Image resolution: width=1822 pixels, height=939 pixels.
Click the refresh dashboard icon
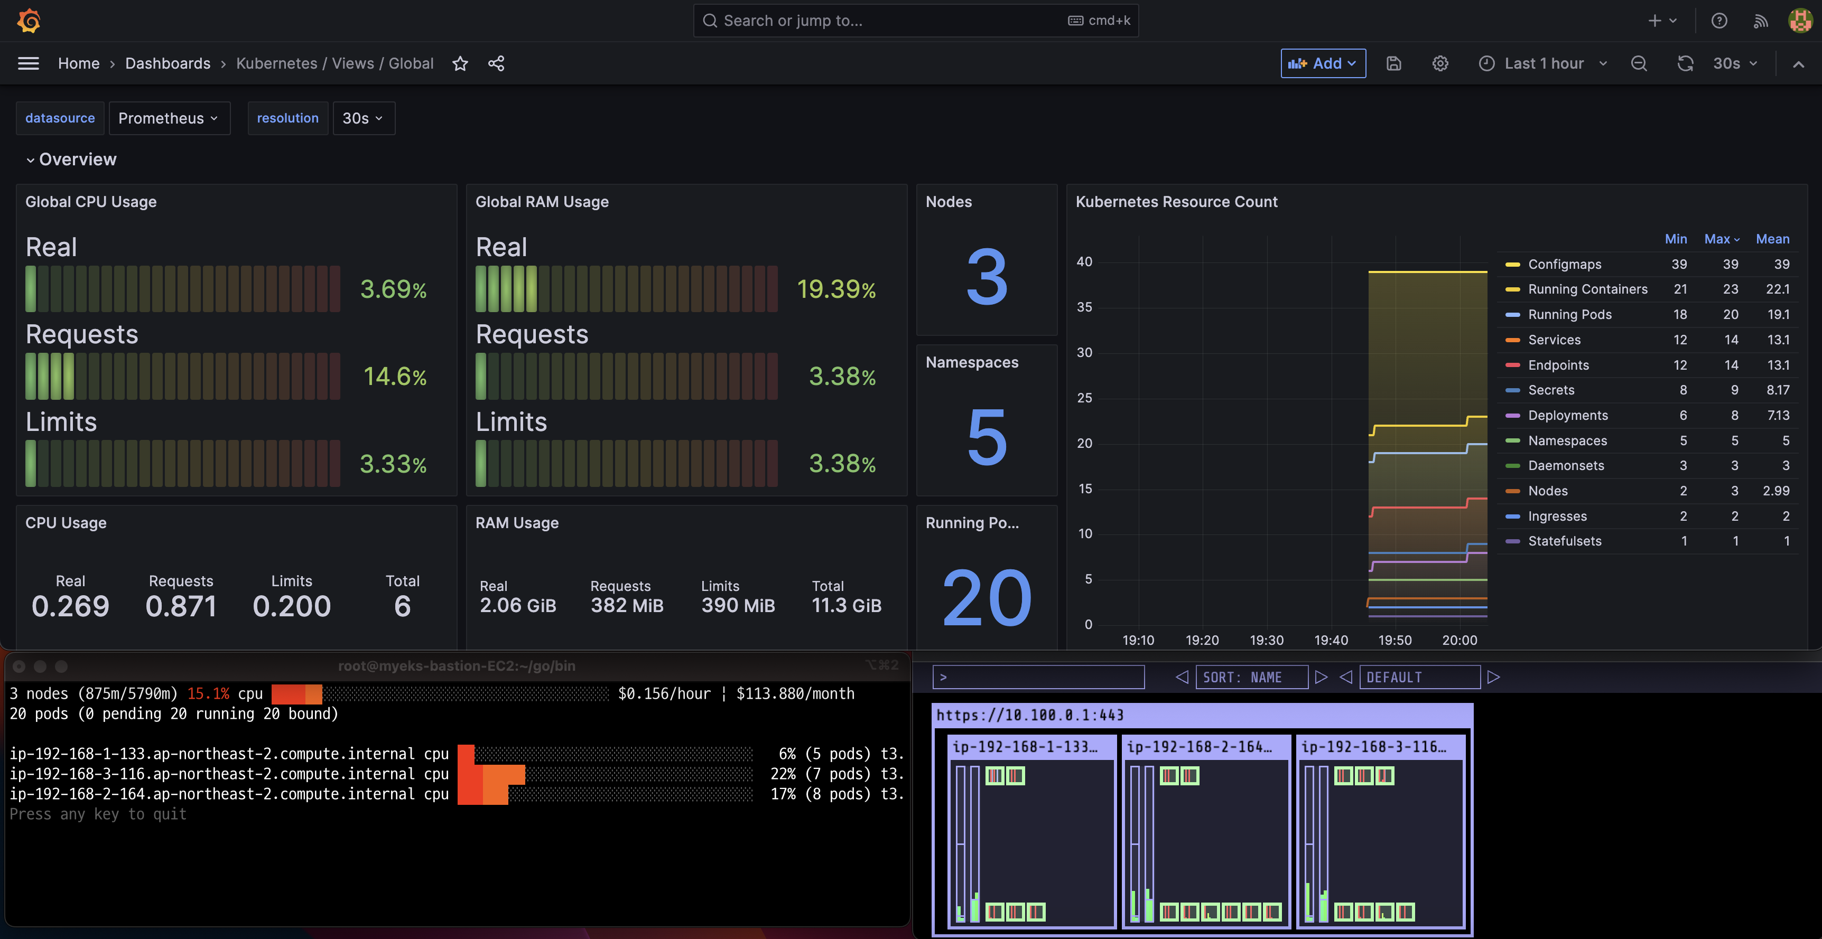[1686, 63]
